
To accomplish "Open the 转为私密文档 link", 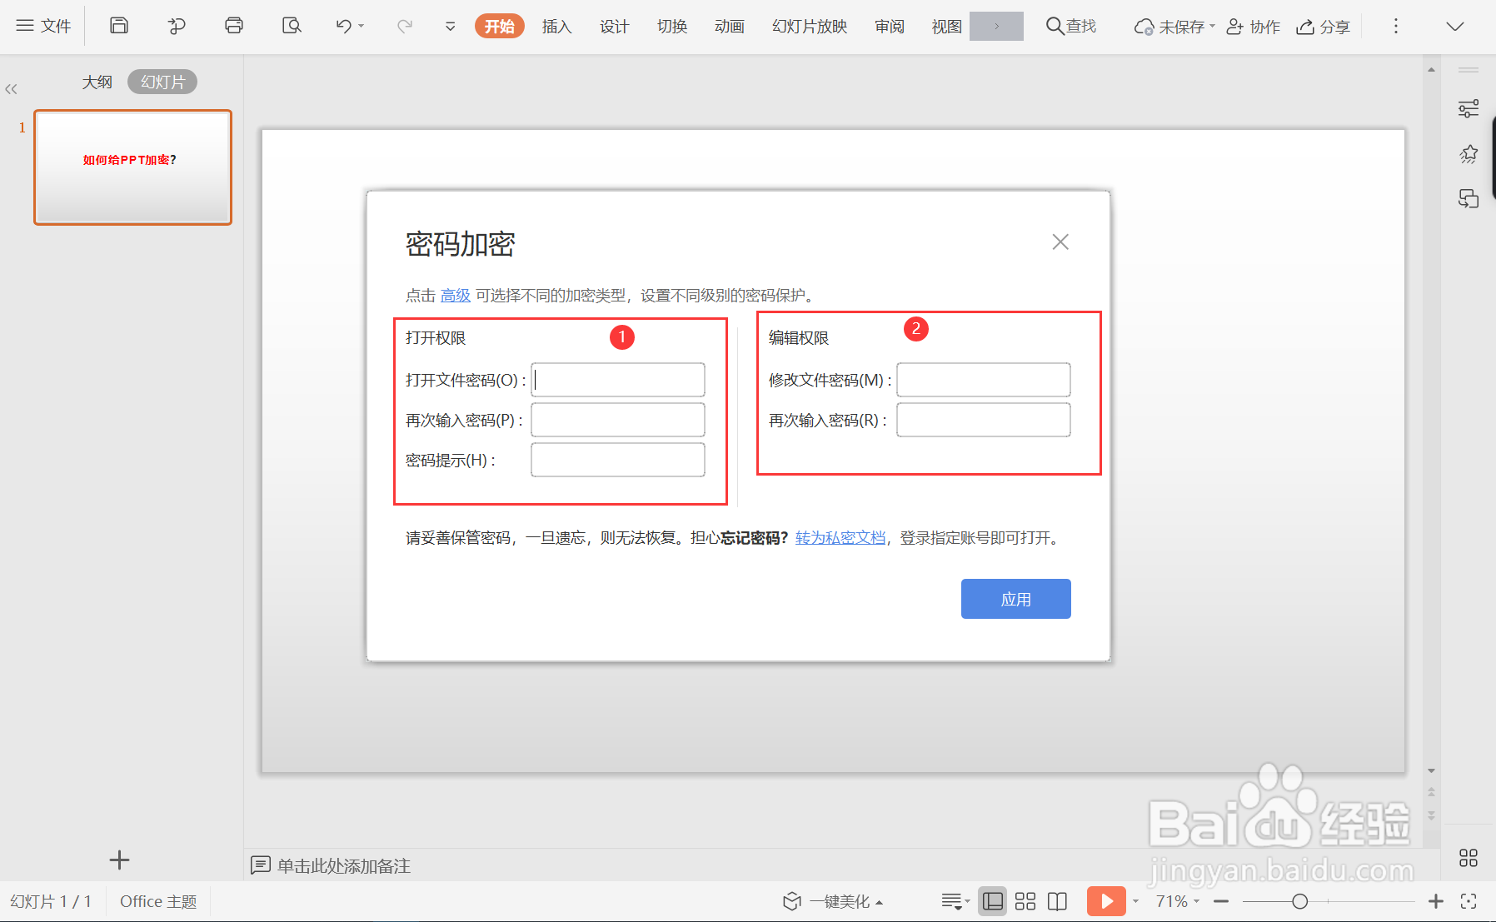I will pos(840,537).
